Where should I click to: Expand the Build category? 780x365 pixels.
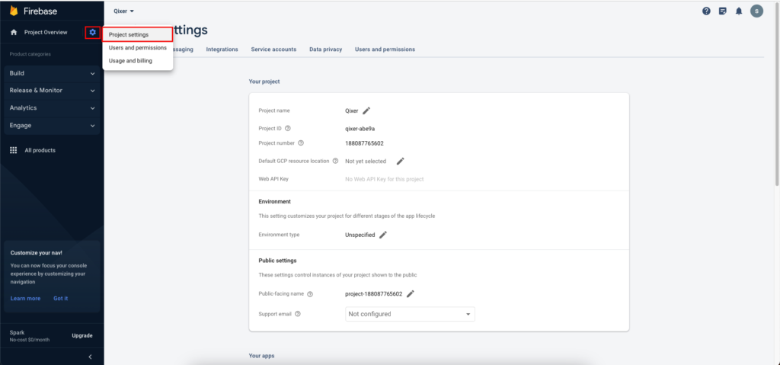52,73
